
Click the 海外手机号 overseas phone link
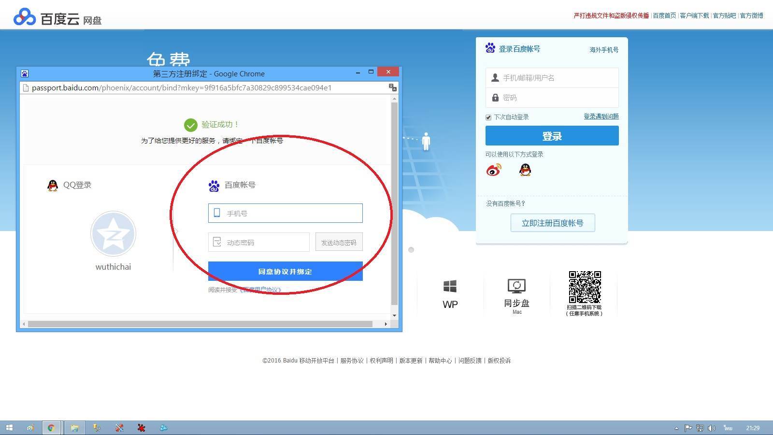[x=604, y=50]
